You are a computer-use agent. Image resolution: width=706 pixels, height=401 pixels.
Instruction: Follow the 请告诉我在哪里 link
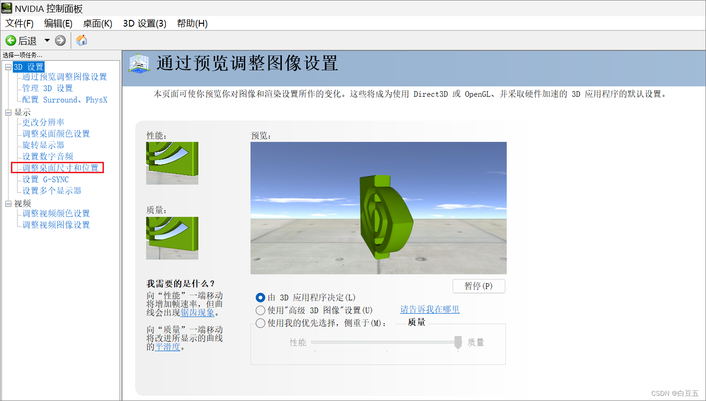(430, 309)
